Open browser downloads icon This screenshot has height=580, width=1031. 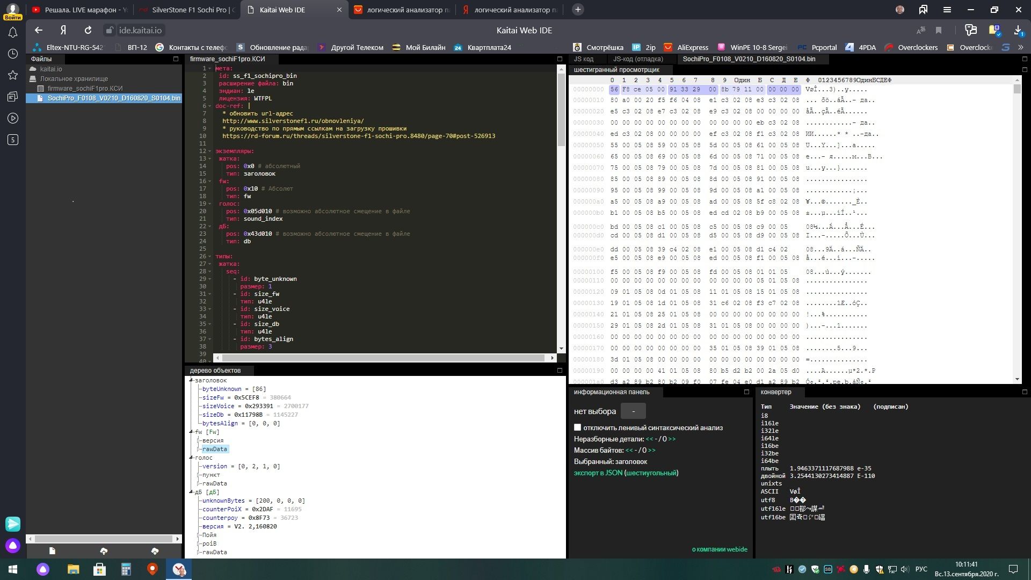coord(1018,31)
